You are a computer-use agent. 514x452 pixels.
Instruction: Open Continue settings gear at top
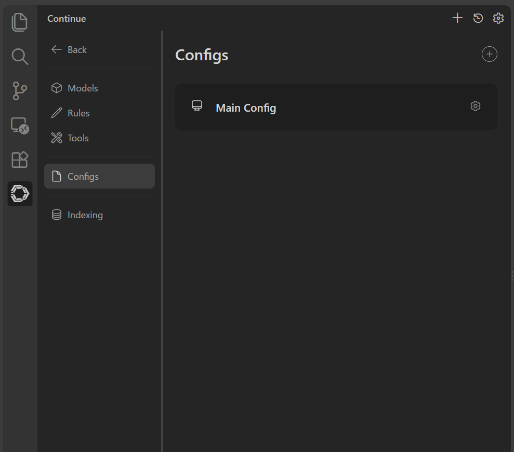click(498, 18)
